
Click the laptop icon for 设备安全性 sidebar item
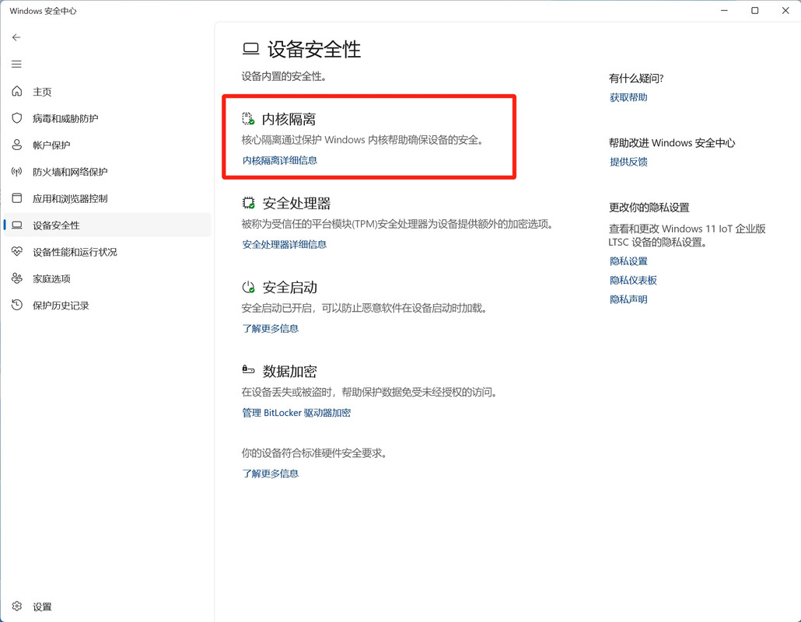pyautogui.click(x=17, y=225)
